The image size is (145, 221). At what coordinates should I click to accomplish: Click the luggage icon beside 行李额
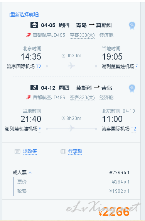point(63,151)
